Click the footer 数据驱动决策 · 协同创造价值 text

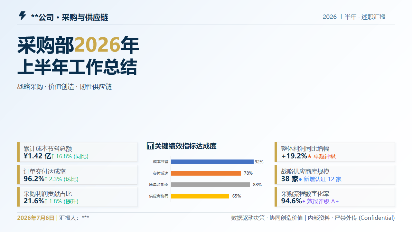267,218
